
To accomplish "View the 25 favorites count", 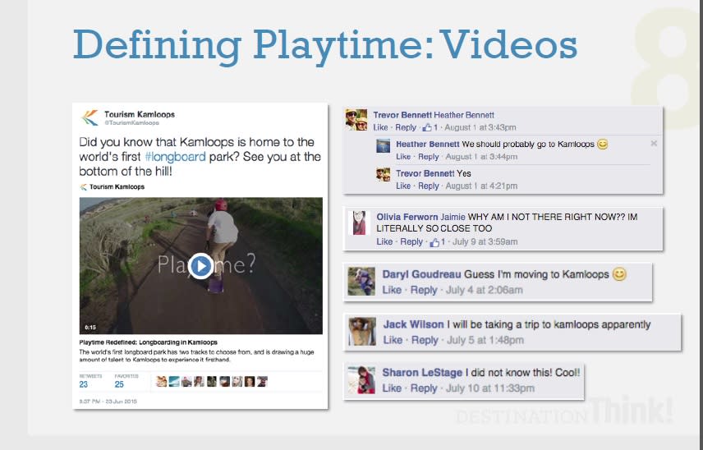I will pyautogui.click(x=119, y=384).
